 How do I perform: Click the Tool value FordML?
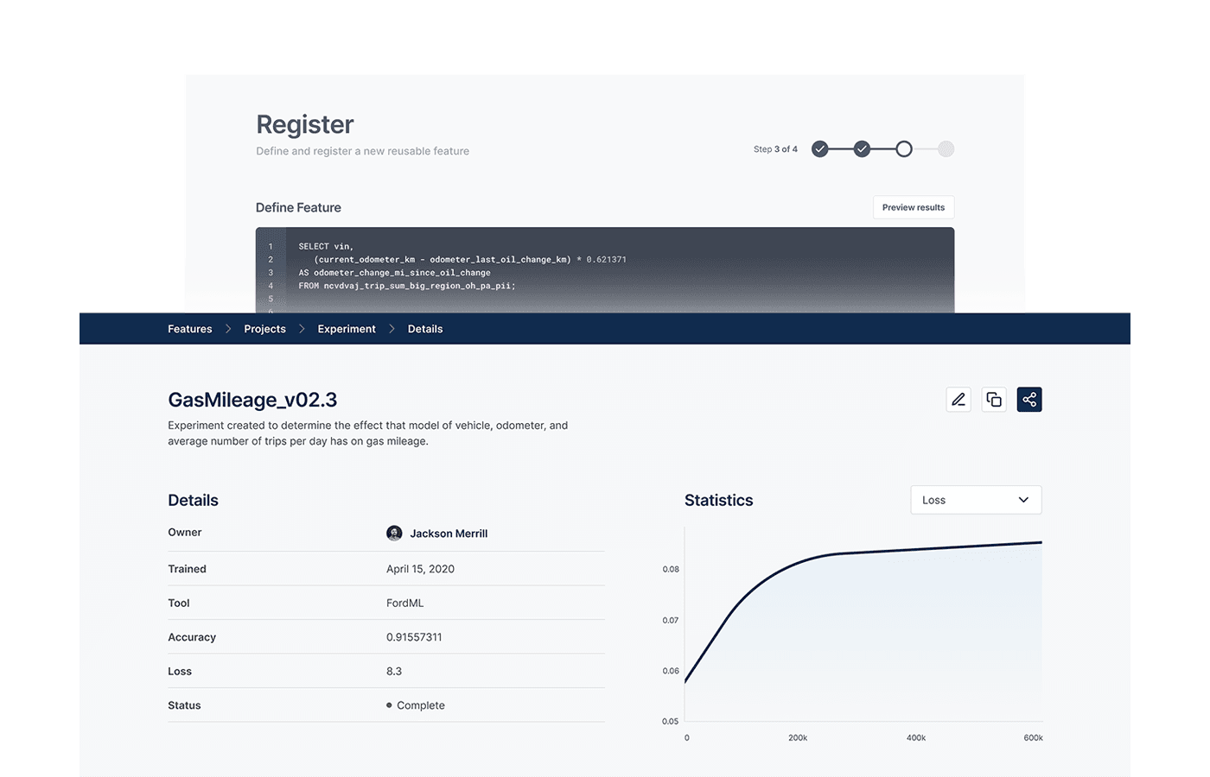point(404,603)
